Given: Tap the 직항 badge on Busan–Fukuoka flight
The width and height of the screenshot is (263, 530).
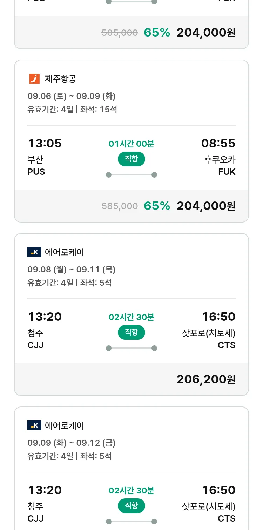Looking at the screenshot, I should 131,159.
